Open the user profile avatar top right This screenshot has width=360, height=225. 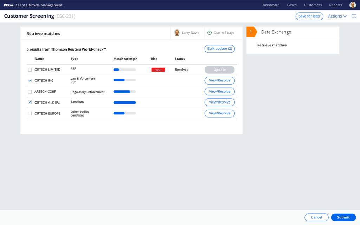(353, 5)
